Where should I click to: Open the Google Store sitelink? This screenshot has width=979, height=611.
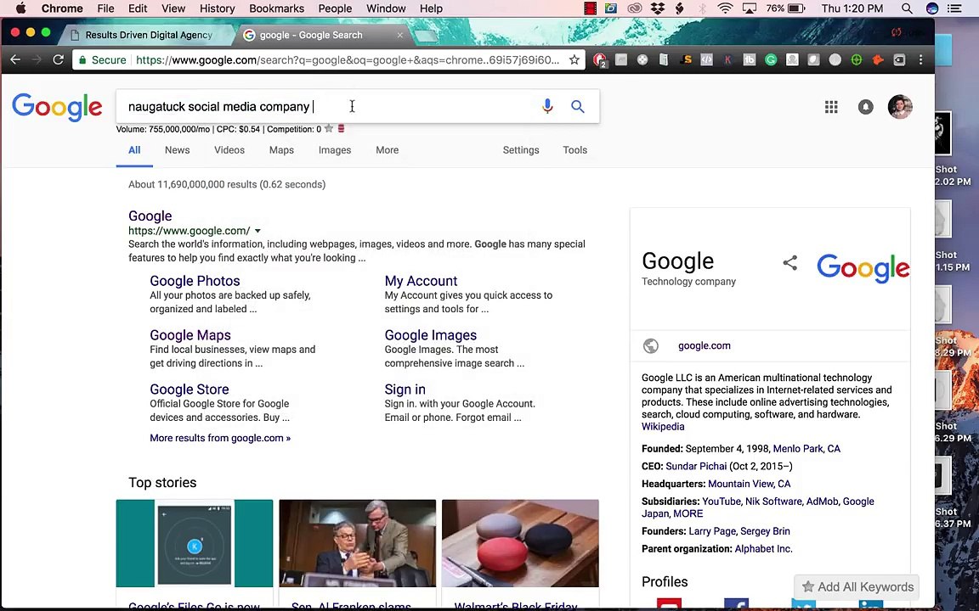[x=190, y=389]
